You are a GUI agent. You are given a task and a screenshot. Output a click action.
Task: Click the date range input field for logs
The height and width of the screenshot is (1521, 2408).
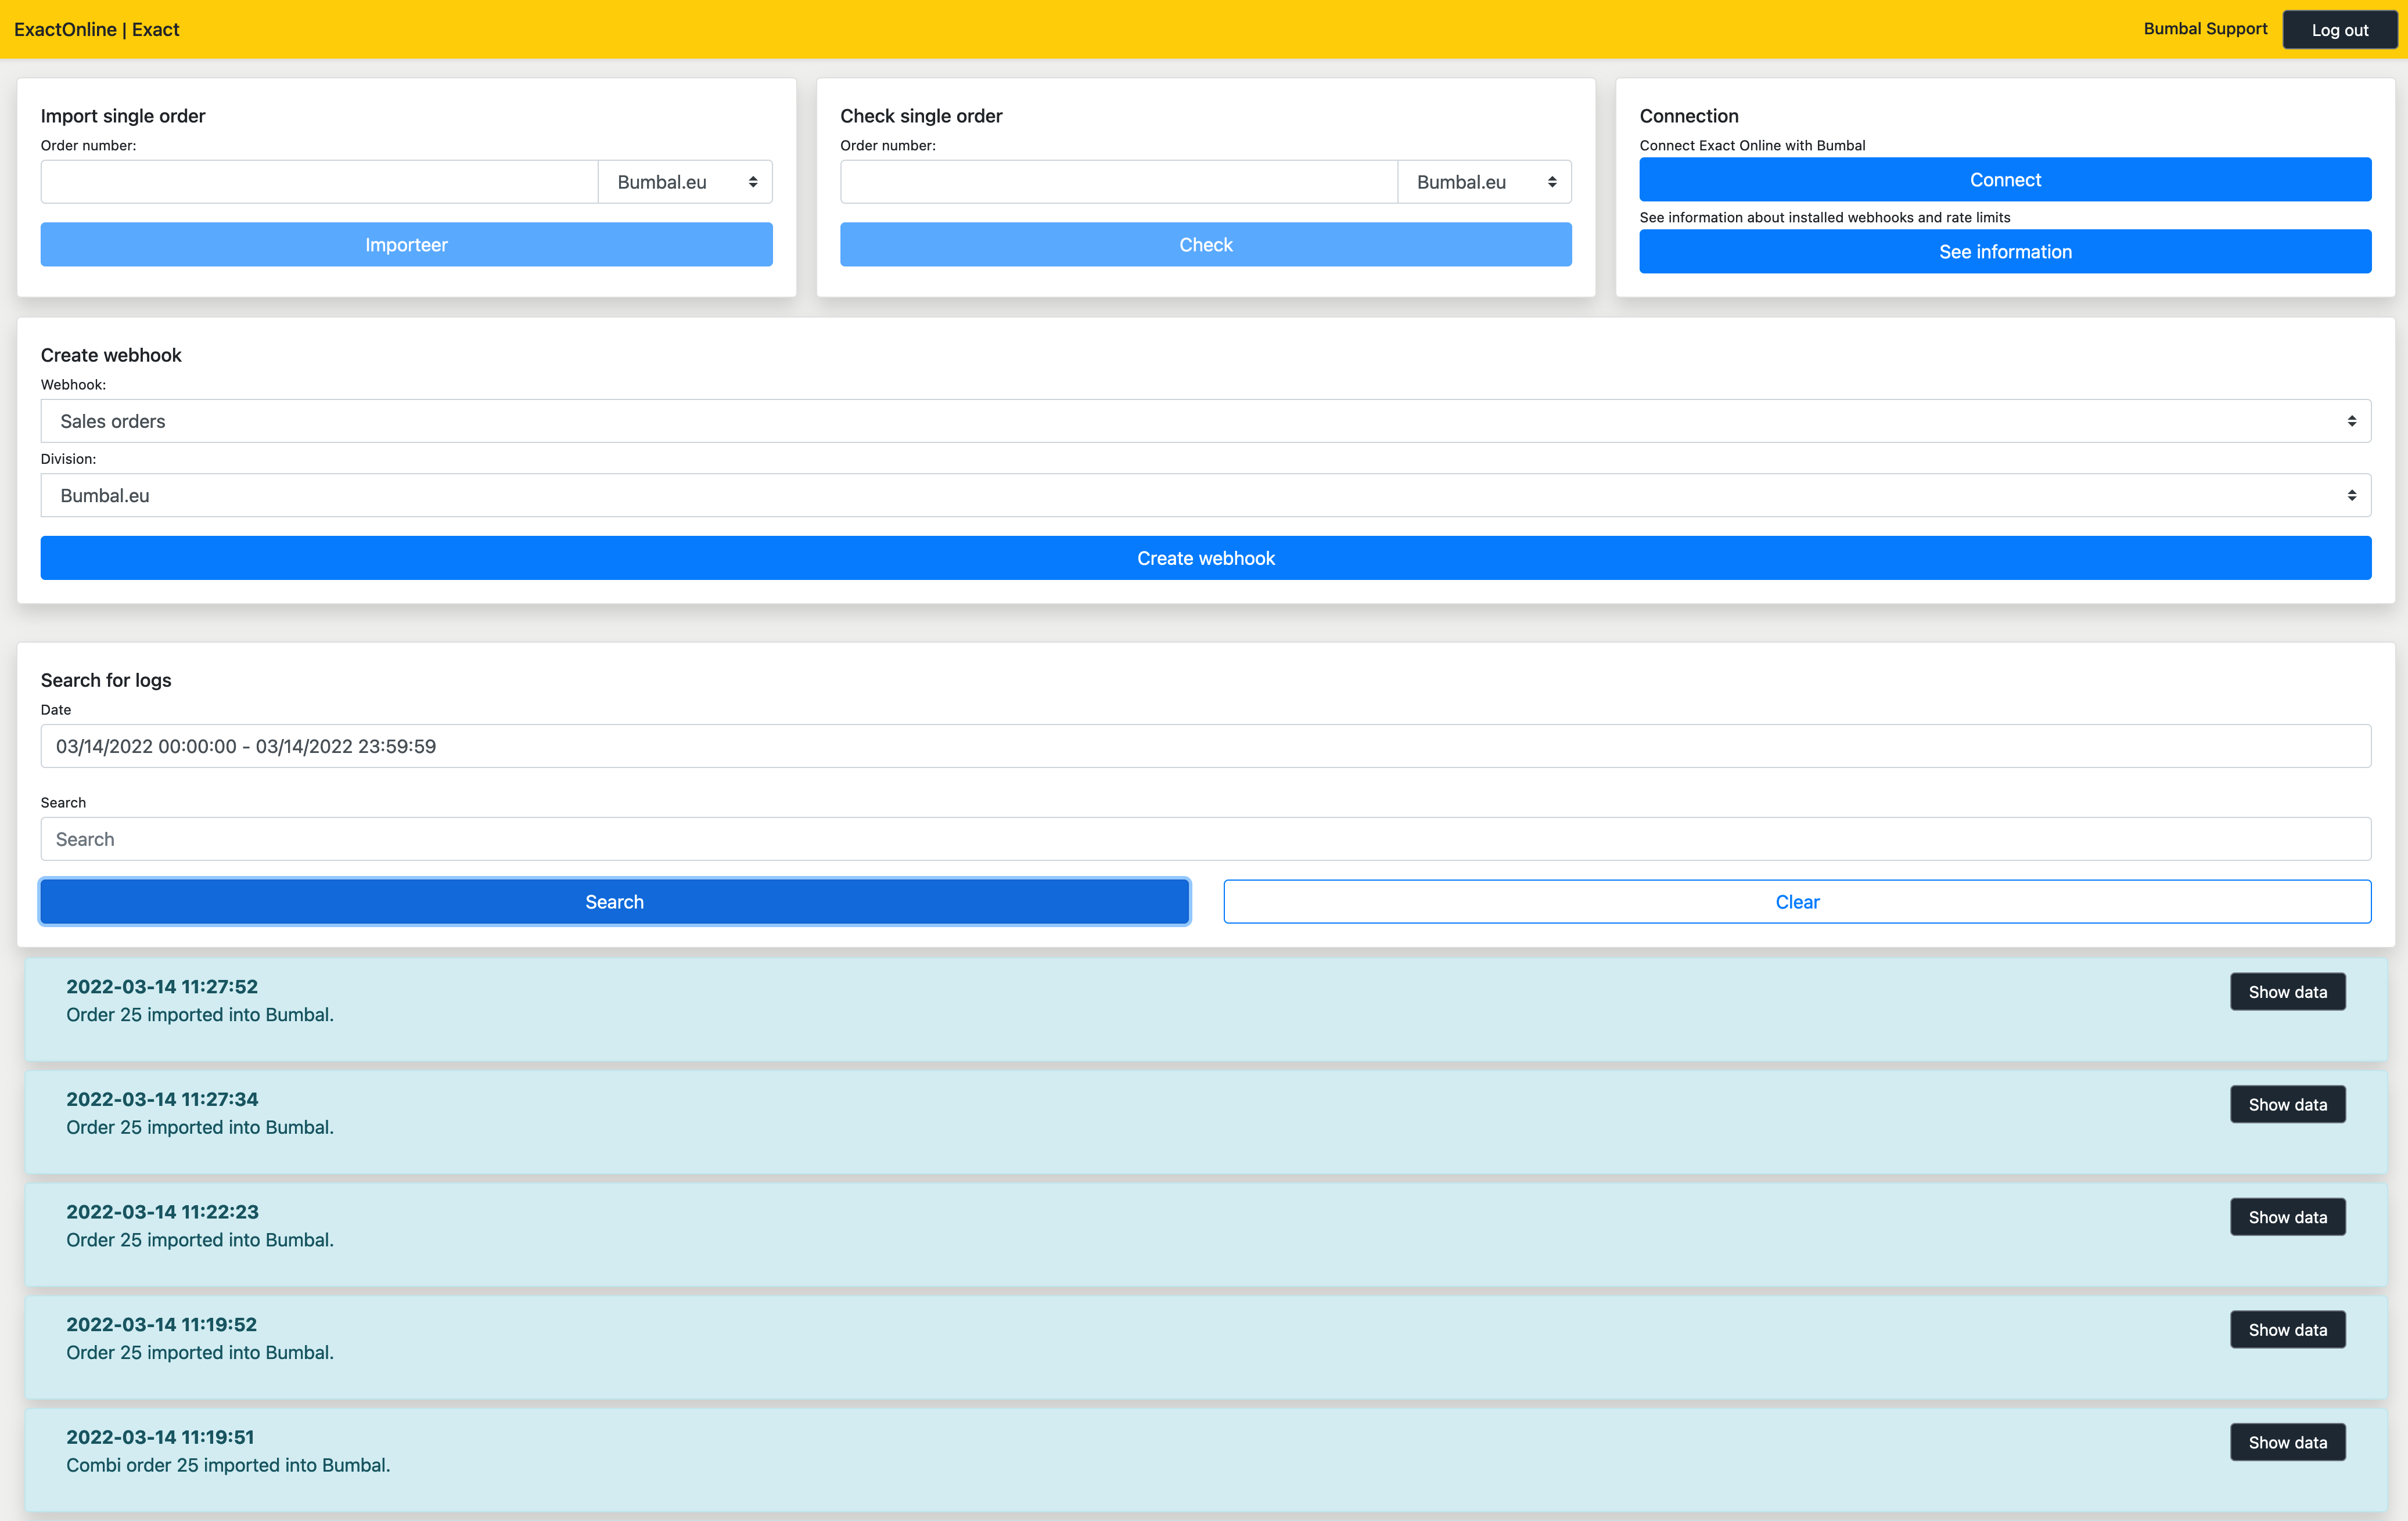click(x=1204, y=745)
